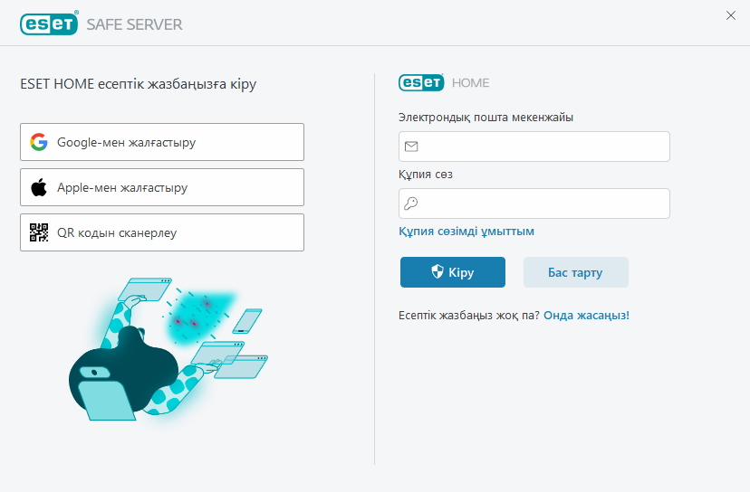Select QR кодын сканерлеу option
The width and height of the screenshot is (750, 492).
pos(162,232)
